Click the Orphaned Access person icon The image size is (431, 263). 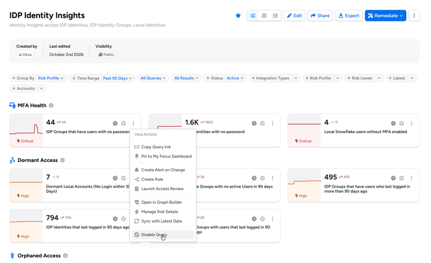point(12,256)
